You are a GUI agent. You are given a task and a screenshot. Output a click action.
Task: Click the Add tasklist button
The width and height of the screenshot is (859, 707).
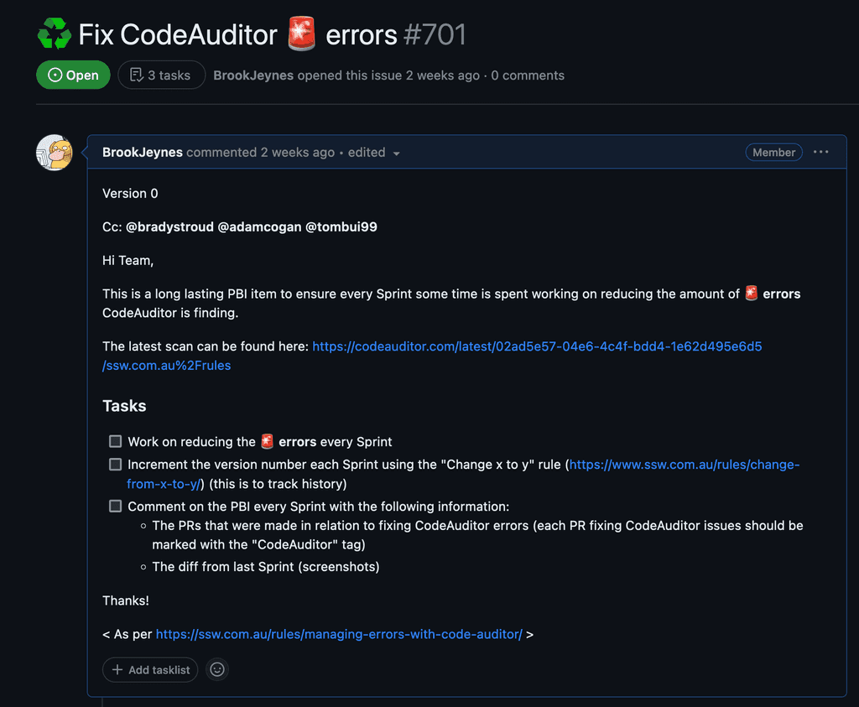tap(150, 669)
